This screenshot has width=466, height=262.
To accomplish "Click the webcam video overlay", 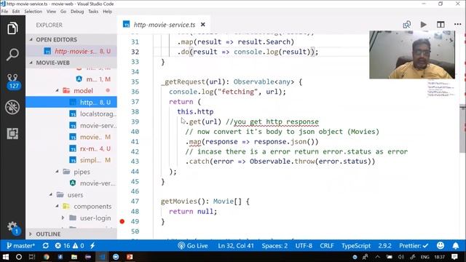I will (x=412, y=55).
